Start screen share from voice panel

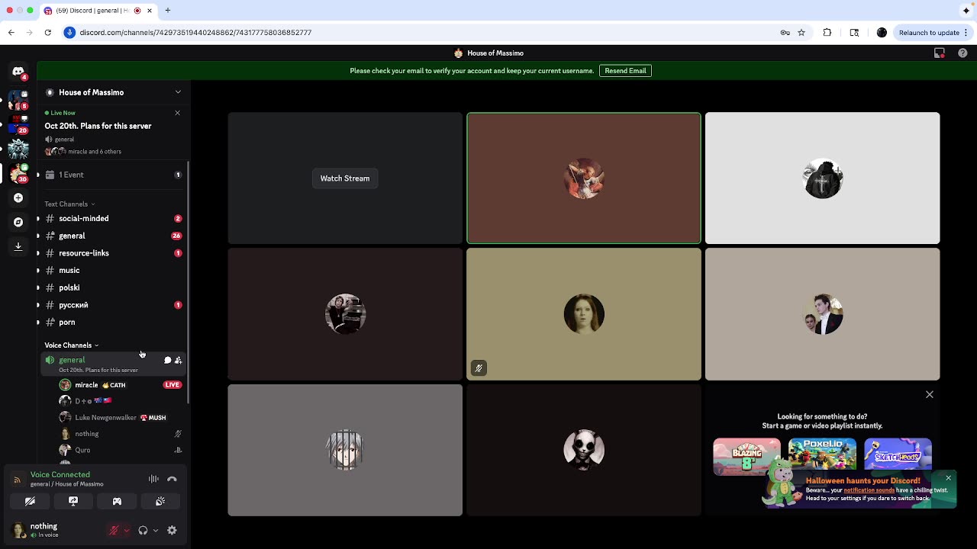coord(73,501)
